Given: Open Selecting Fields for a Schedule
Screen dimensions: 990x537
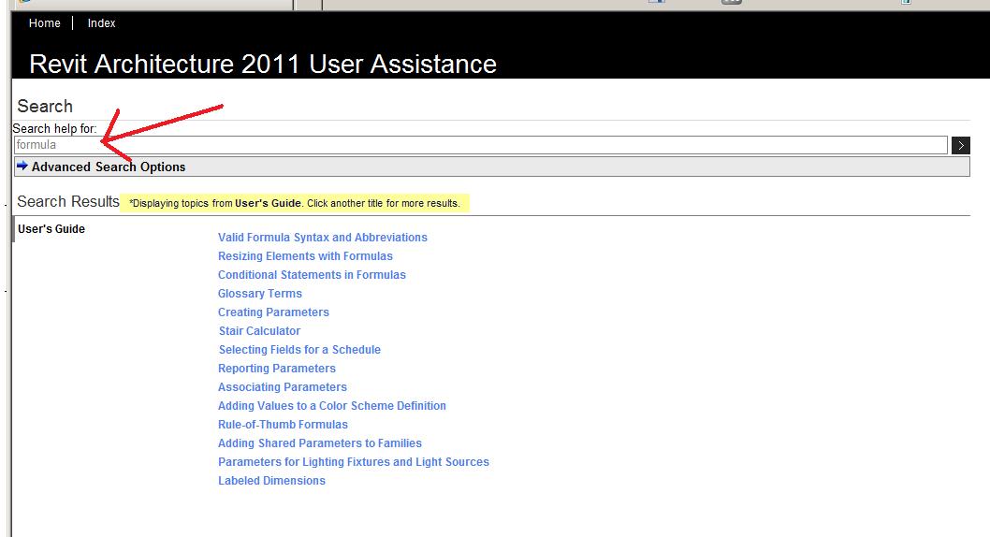Looking at the screenshot, I should tap(299, 350).
